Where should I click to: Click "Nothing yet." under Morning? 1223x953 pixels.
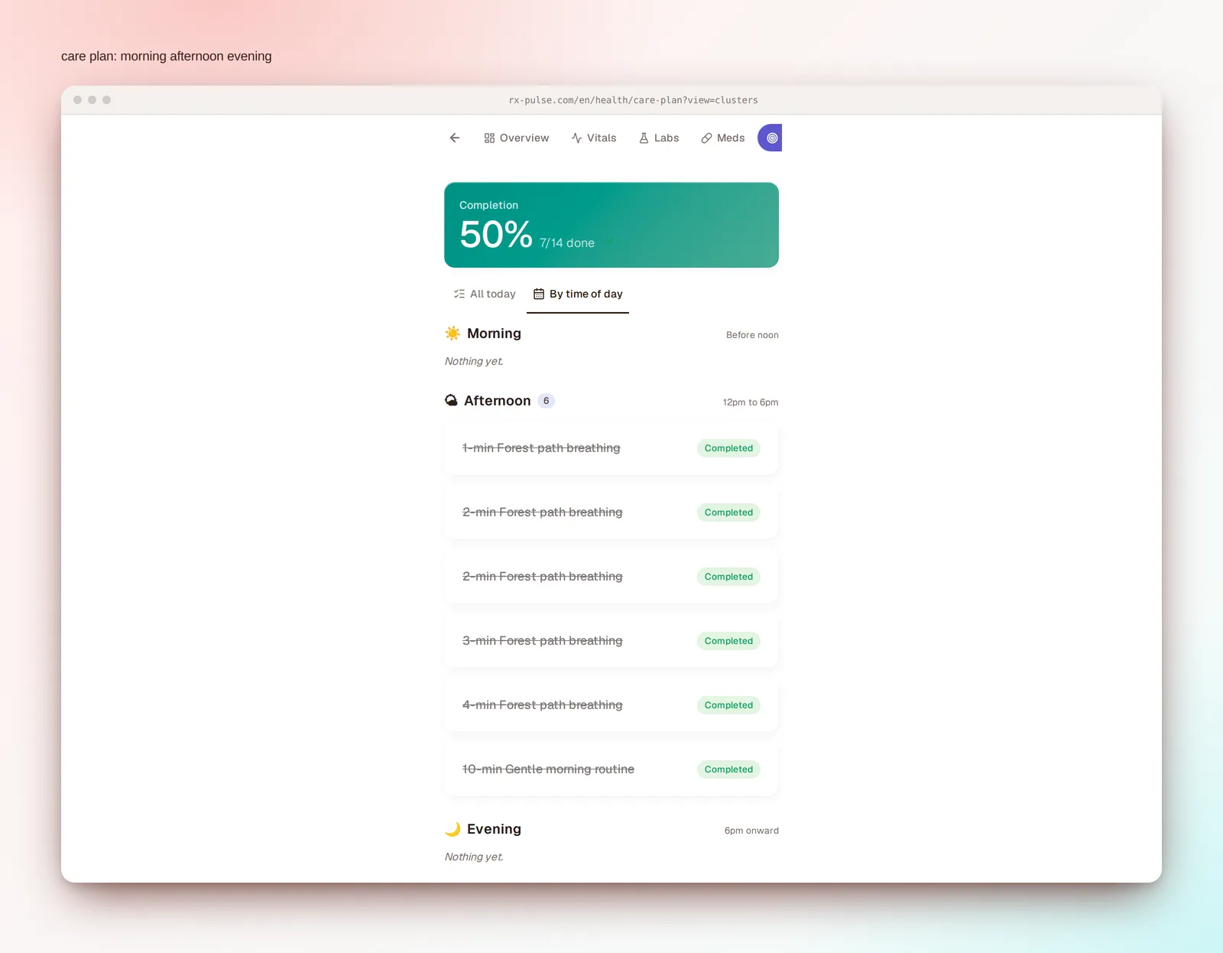pyautogui.click(x=474, y=361)
